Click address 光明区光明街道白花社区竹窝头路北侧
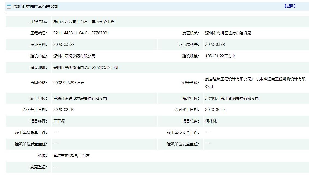This screenshot has height=175, width=309. coord(86,68)
